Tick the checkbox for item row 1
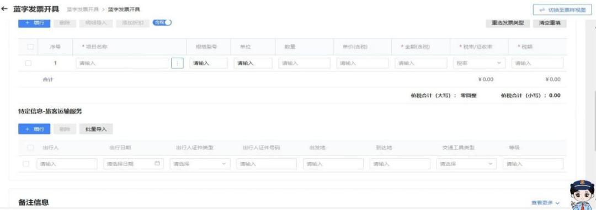This screenshot has width=596, height=210. coord(28,63)
